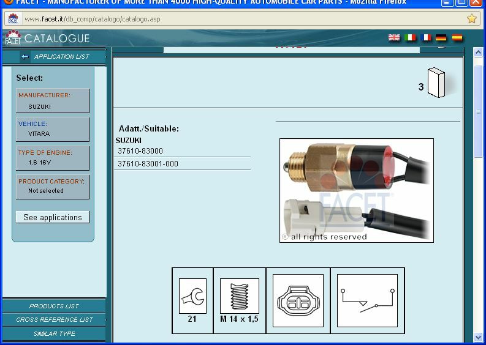Click the wrench size 21 icon
The width and height of the screenshot is (486, 345).
192,296
